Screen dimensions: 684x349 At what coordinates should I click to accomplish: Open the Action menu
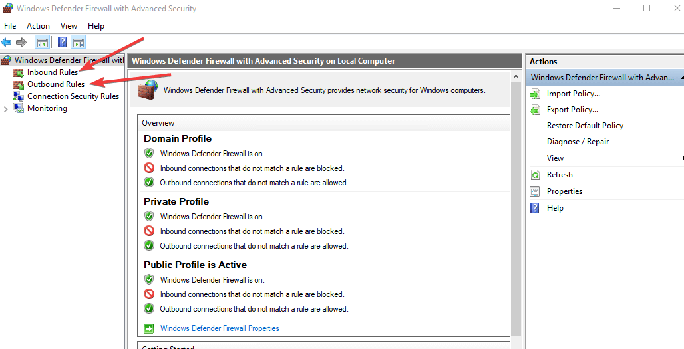[38, 26]
